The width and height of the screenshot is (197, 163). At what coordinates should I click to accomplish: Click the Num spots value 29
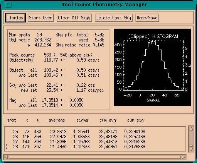(39, 35)
